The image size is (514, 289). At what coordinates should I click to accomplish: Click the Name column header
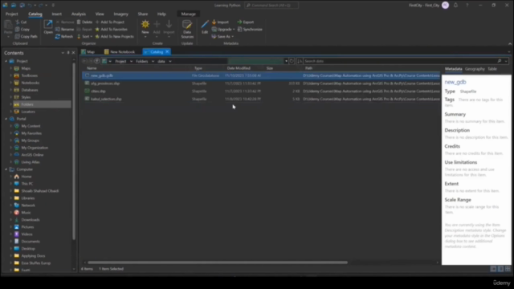click(x=92, y=68)
